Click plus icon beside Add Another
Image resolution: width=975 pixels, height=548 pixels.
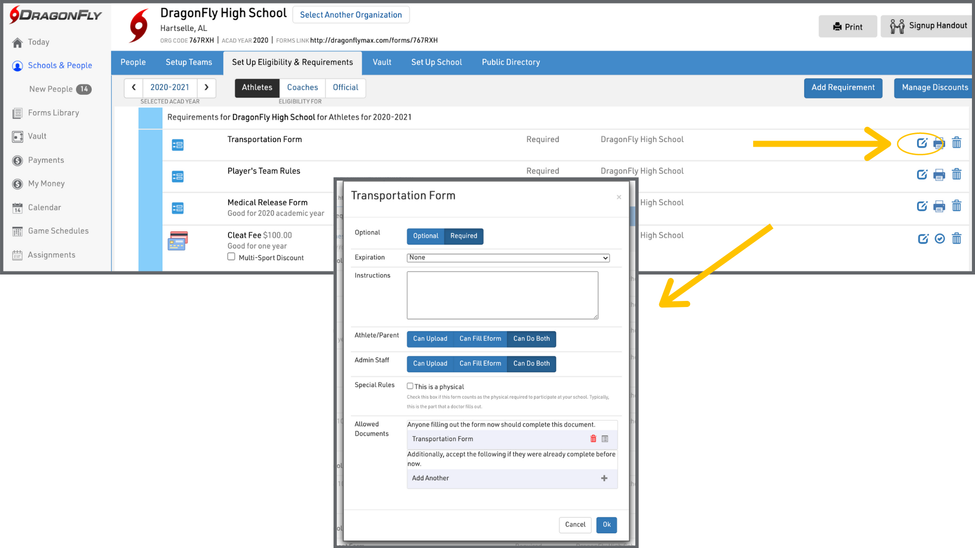point(604,478)
